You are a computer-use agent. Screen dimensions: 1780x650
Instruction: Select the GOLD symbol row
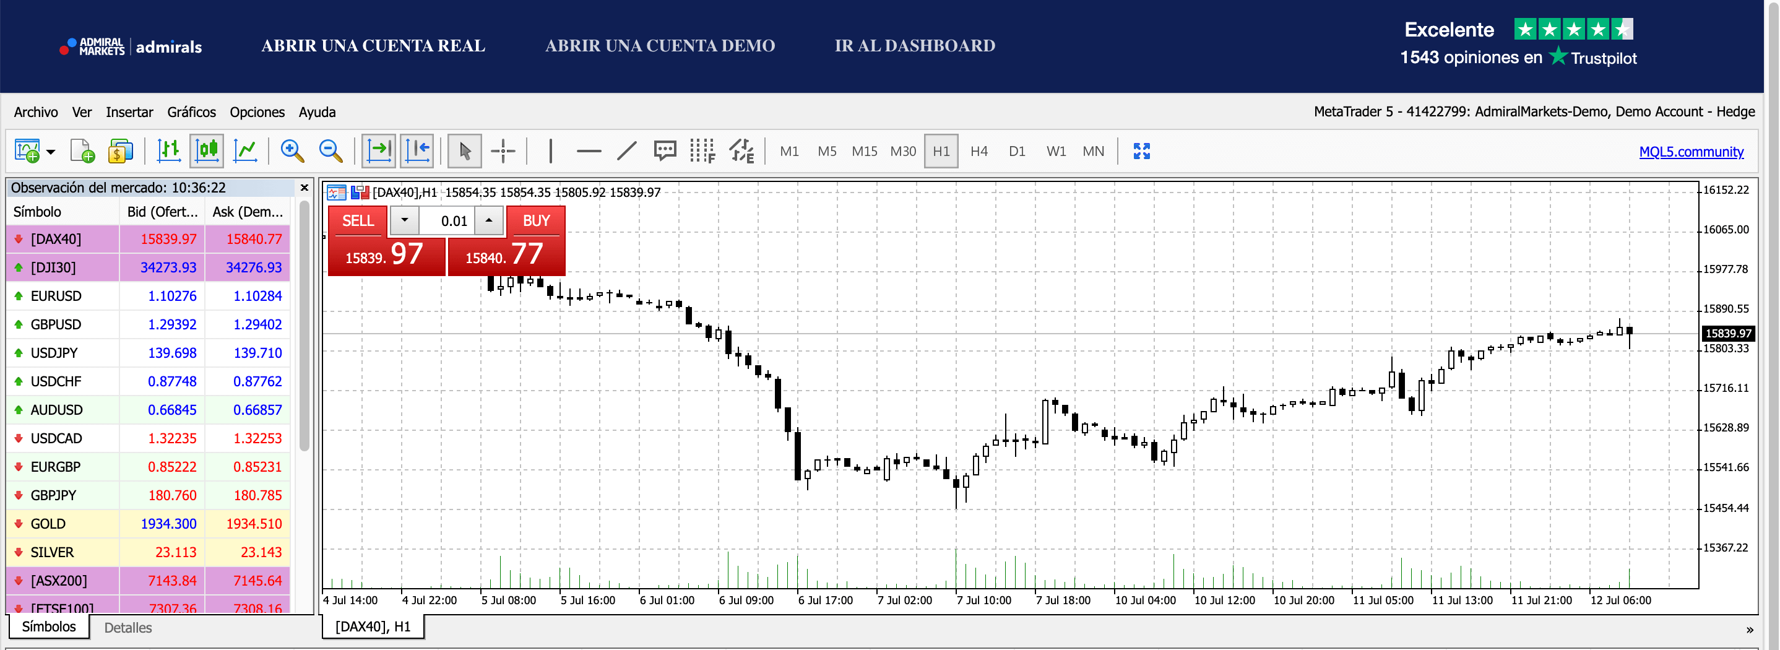point(148,524)
